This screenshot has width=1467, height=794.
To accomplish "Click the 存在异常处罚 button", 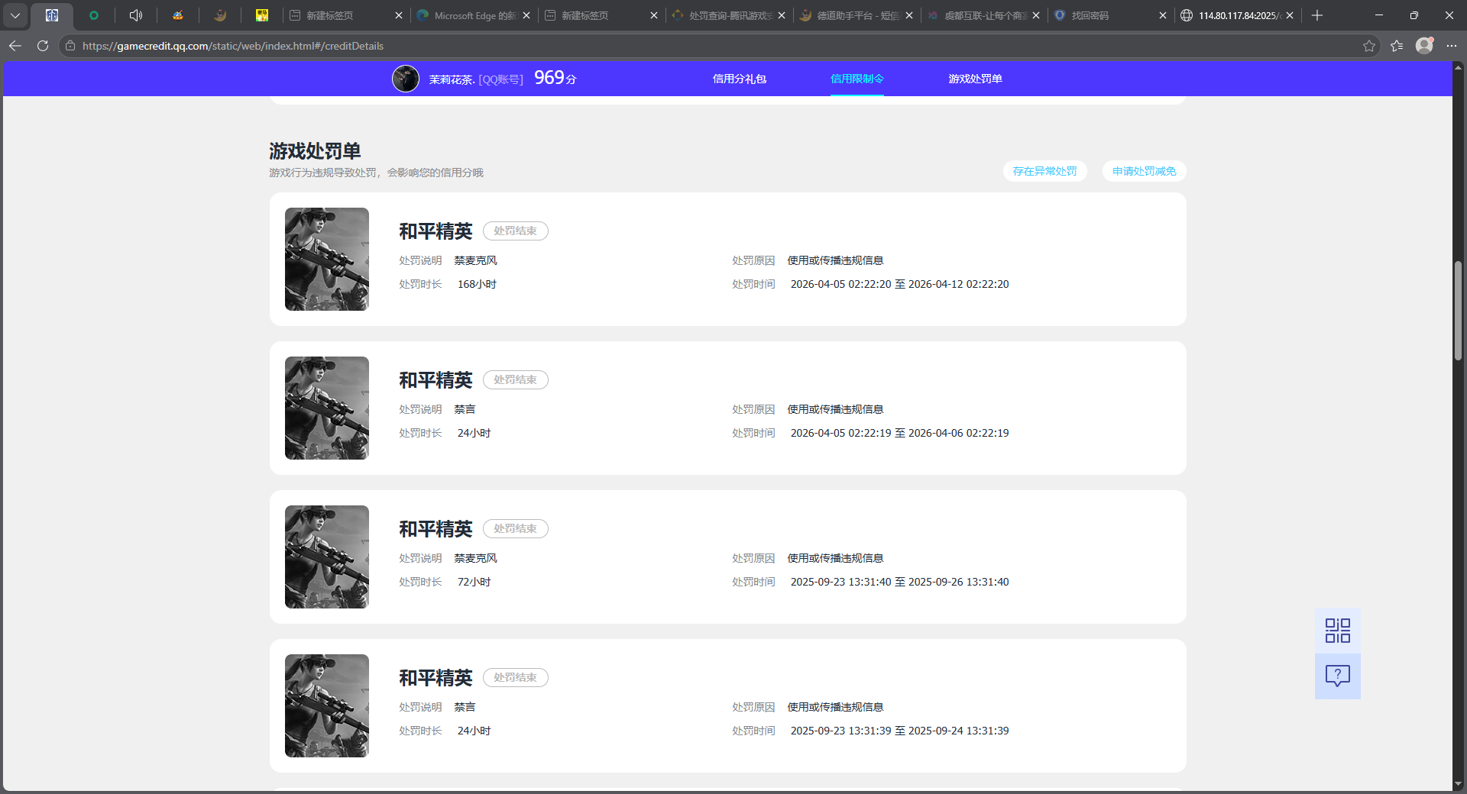I will click(1044, 171).
